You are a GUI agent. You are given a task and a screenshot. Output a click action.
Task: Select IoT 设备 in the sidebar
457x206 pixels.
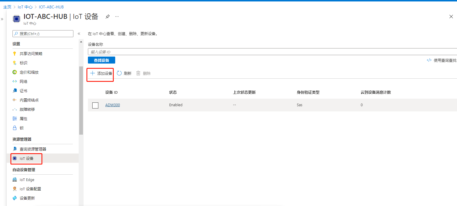26,158
